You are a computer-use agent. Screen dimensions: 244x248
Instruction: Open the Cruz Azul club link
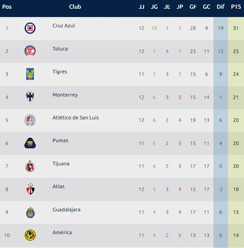click(64, 26)
